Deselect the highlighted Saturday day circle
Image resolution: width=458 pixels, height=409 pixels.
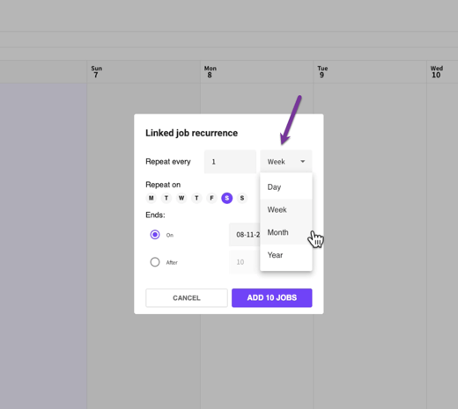pyautogui.click(x=227, y=198)
